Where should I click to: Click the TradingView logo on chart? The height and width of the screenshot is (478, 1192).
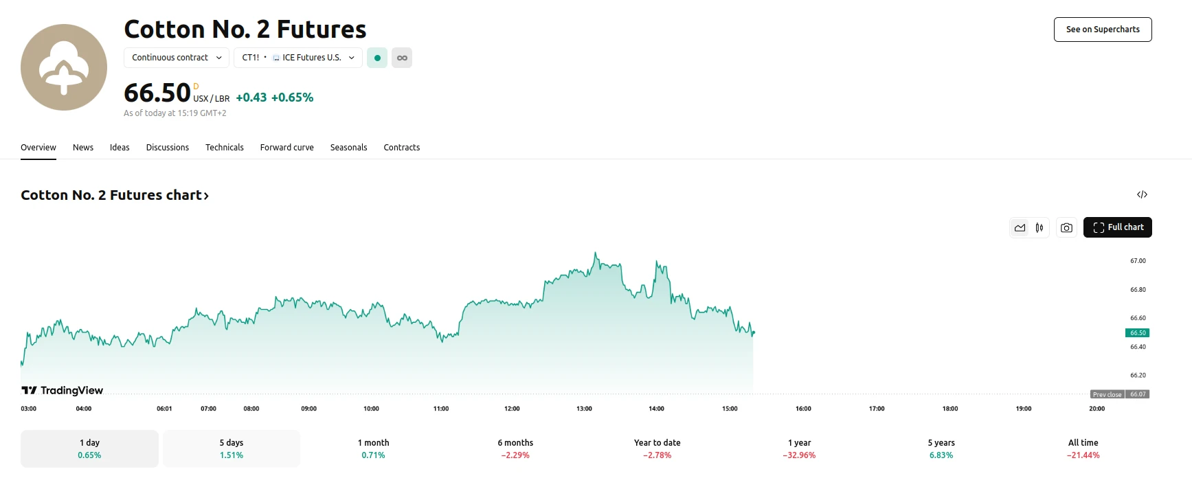pos(63,390)
